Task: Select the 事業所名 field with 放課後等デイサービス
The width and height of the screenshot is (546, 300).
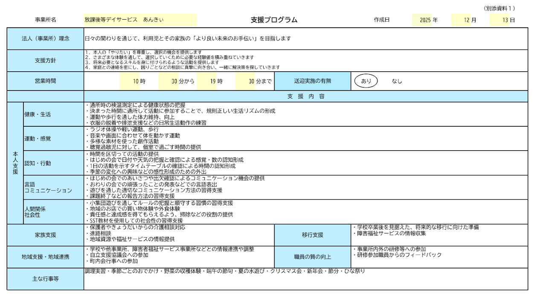Action: point(140,20)
